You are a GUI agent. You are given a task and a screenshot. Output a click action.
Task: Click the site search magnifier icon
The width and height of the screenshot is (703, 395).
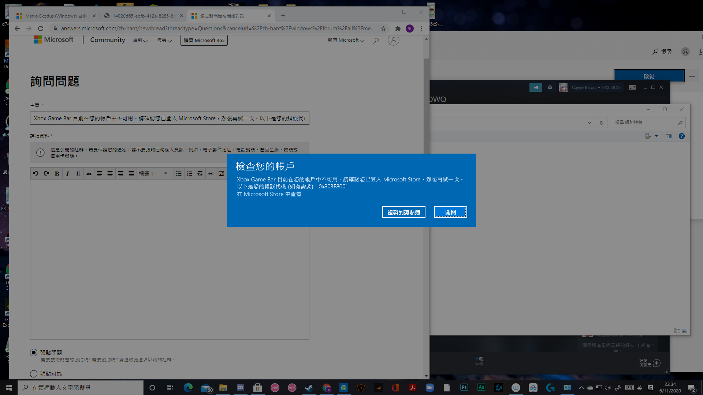coord(376,41)
